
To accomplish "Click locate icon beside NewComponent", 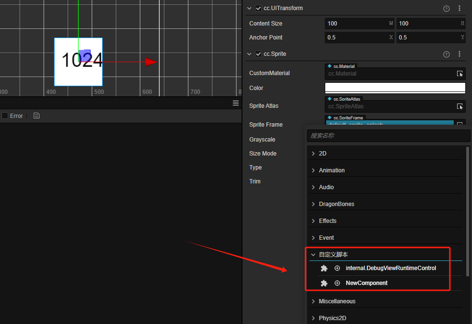I will click(x=337, y=284).
